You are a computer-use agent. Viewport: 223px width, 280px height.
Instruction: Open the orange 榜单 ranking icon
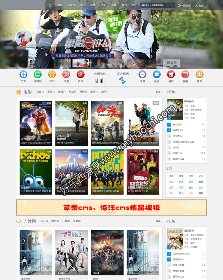(x=199, y=74)
